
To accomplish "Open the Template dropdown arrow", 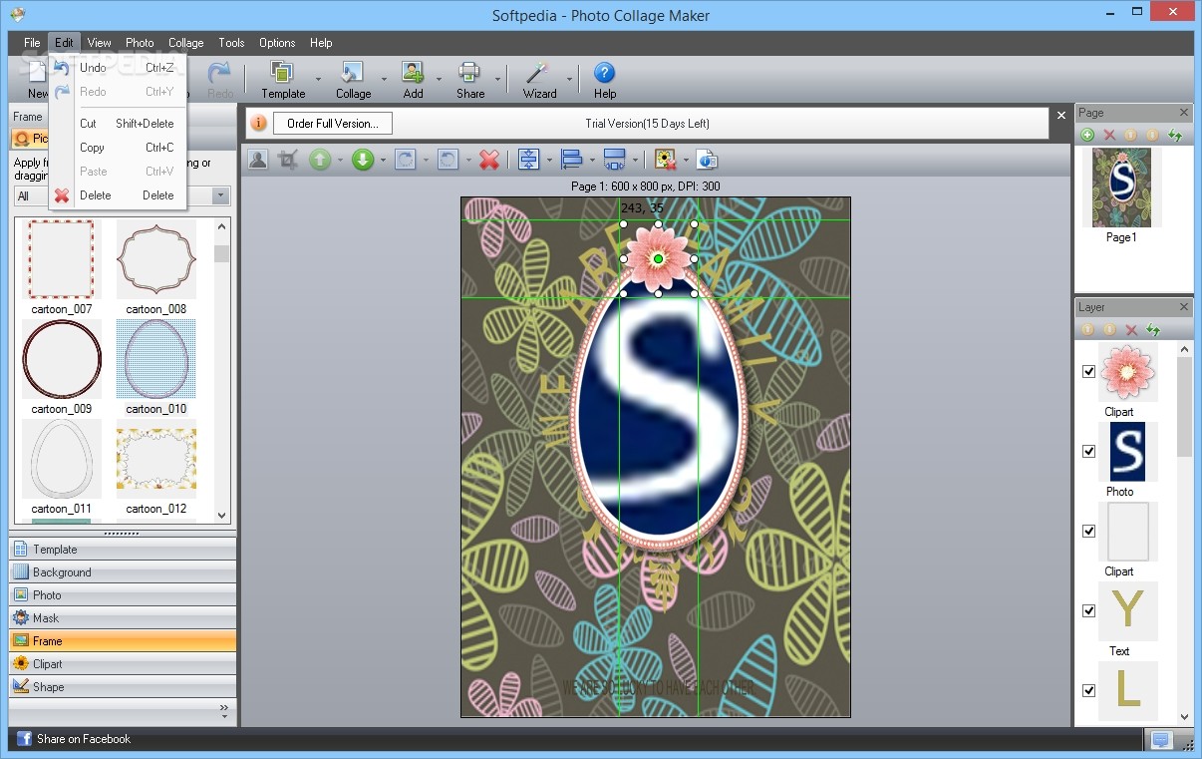I will click(318, 79).
